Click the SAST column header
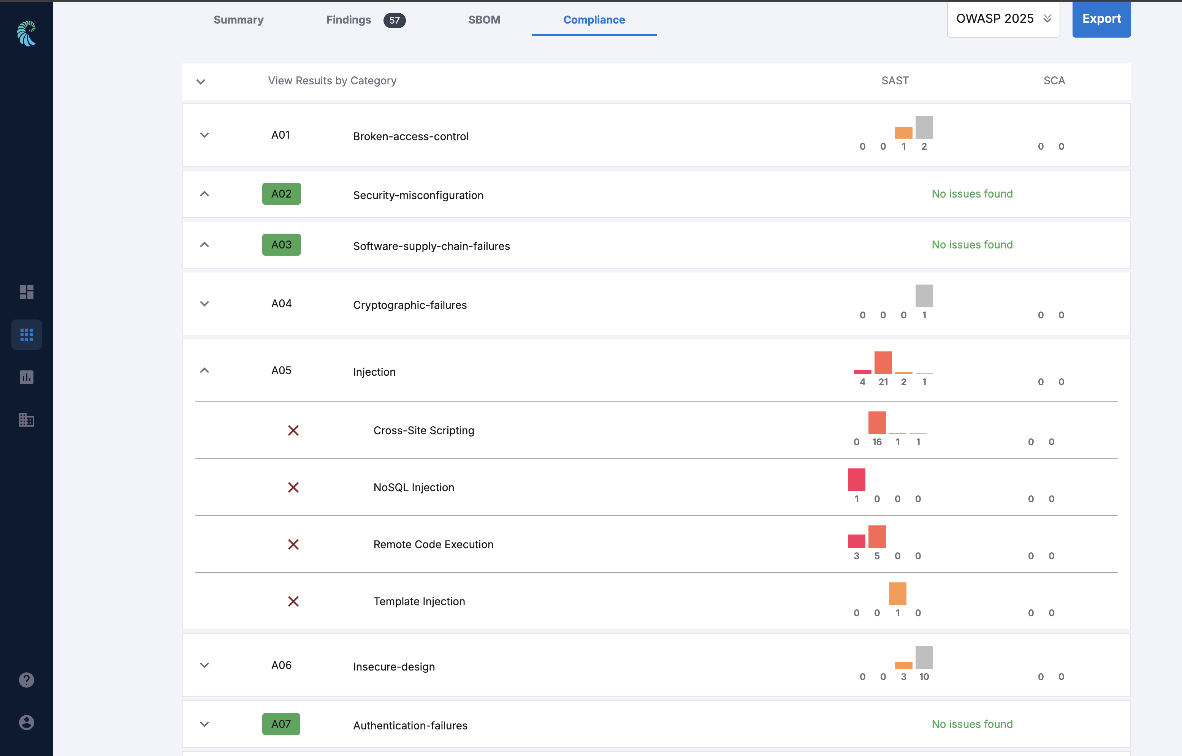 click(895, 81)
